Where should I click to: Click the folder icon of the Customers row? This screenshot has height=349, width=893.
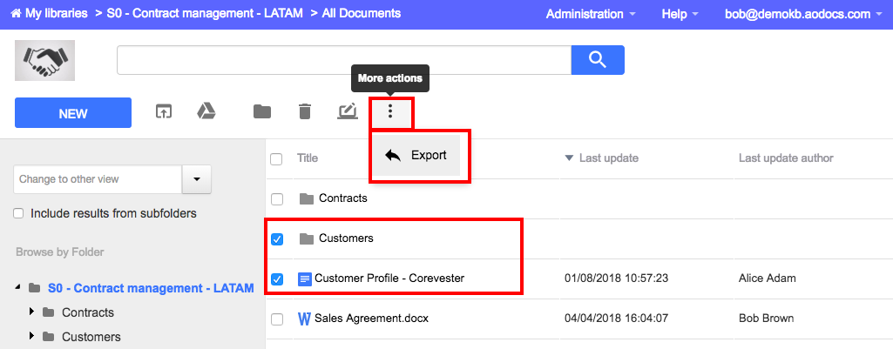click(307, 238)
